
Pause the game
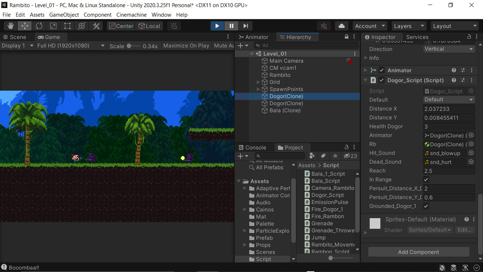click(231, 26)
